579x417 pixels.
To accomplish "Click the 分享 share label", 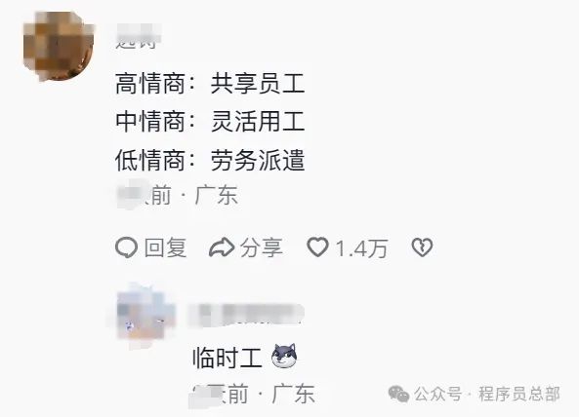I will tap(262, 247).
